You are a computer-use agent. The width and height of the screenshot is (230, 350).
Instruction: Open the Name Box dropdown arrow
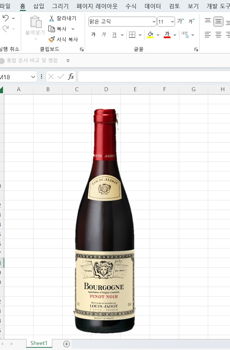33,77
